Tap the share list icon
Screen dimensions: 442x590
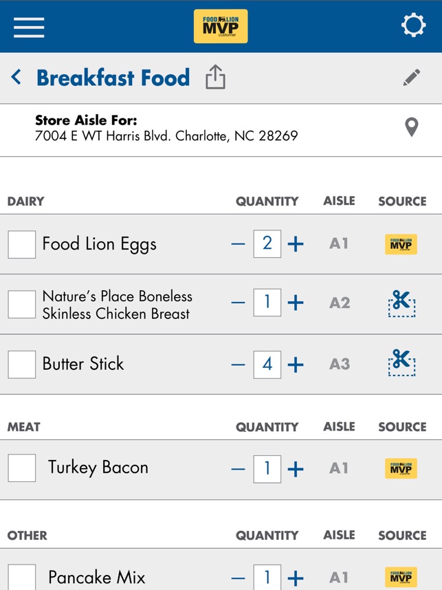(215, 78)
